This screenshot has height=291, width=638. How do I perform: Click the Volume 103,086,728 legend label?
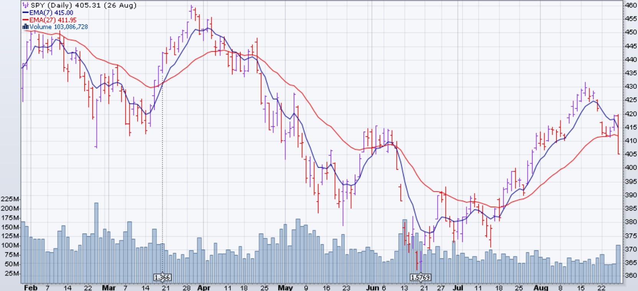click(x=59, y=27)
